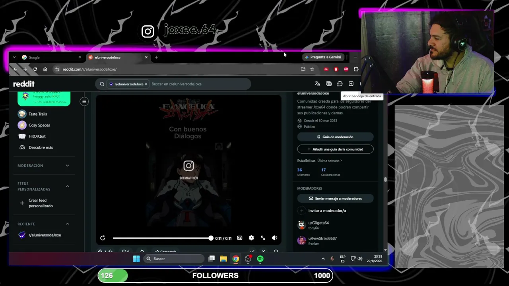Replay the video with the reload control
The width and height of the screenshot is (509, 286).
pyautogui.click(x=103, y=238)
